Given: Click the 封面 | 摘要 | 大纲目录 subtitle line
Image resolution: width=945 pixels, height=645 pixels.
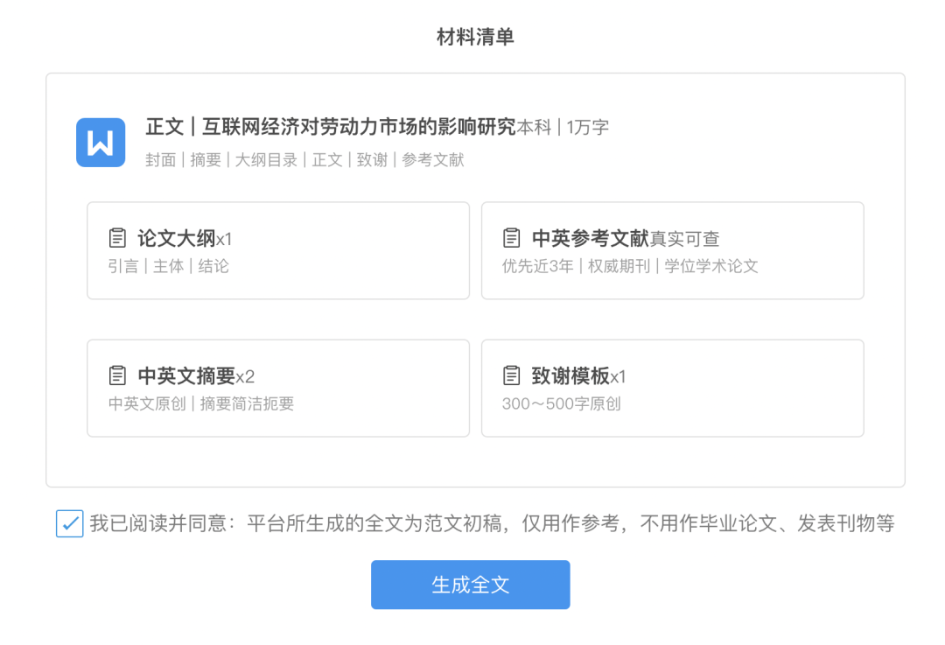Looking at the screenshot, I should [304, 160].
